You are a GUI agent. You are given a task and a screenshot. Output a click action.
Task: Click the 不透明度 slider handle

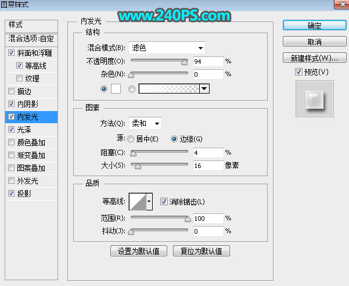click(x=184, y=62)
